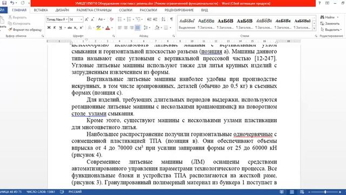Clear all formatting with the eraser icon
The height and width of the screenshot is (195, 346).
[111, 19]
